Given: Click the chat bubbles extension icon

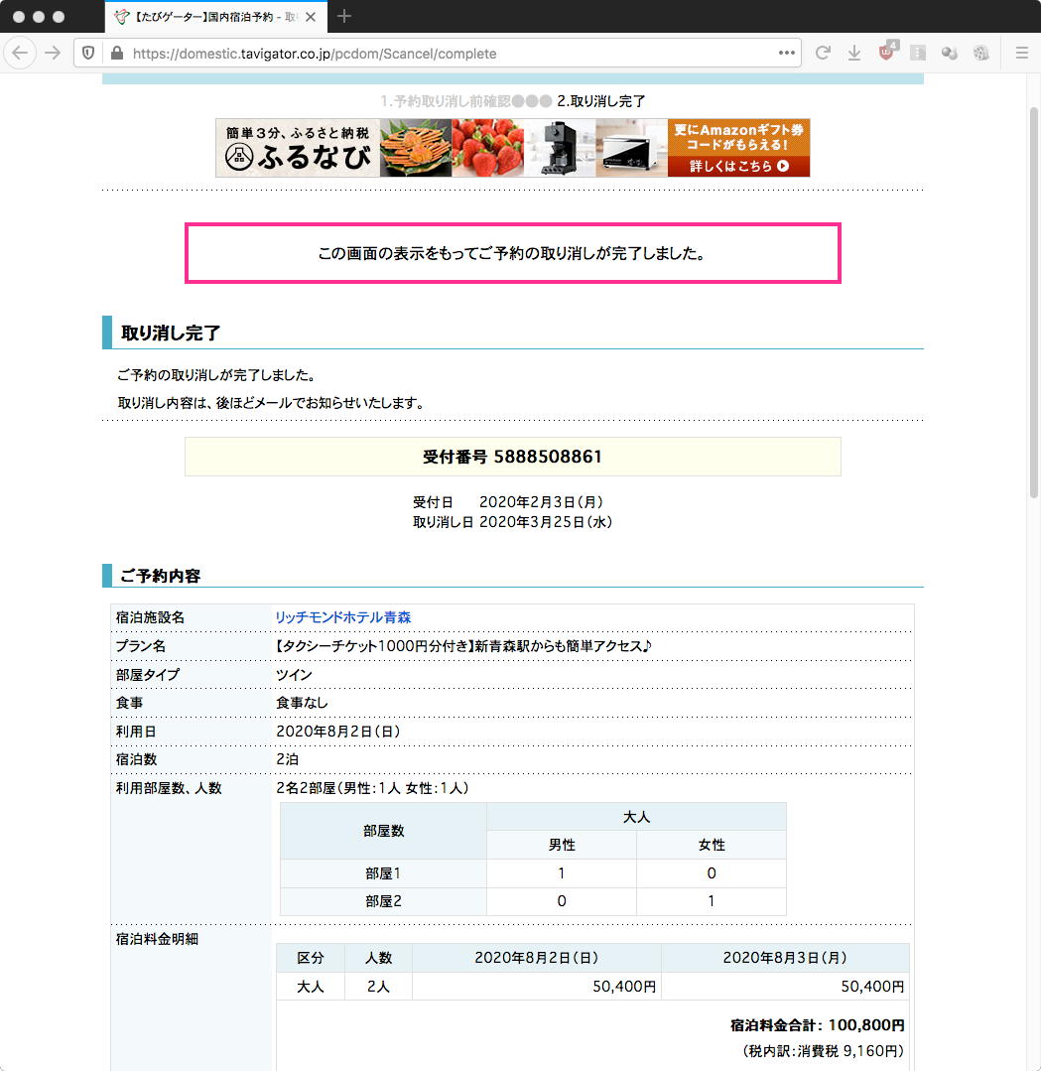Looking at the screenshot, I should (950, 53).
